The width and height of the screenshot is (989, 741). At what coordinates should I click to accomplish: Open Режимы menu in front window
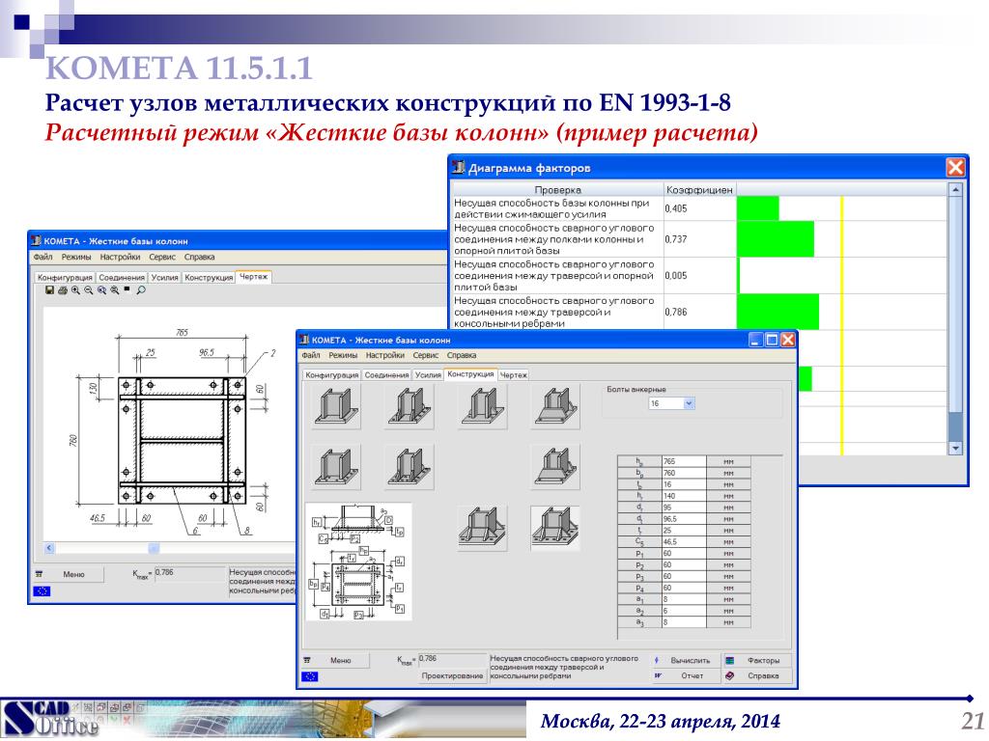343,355
